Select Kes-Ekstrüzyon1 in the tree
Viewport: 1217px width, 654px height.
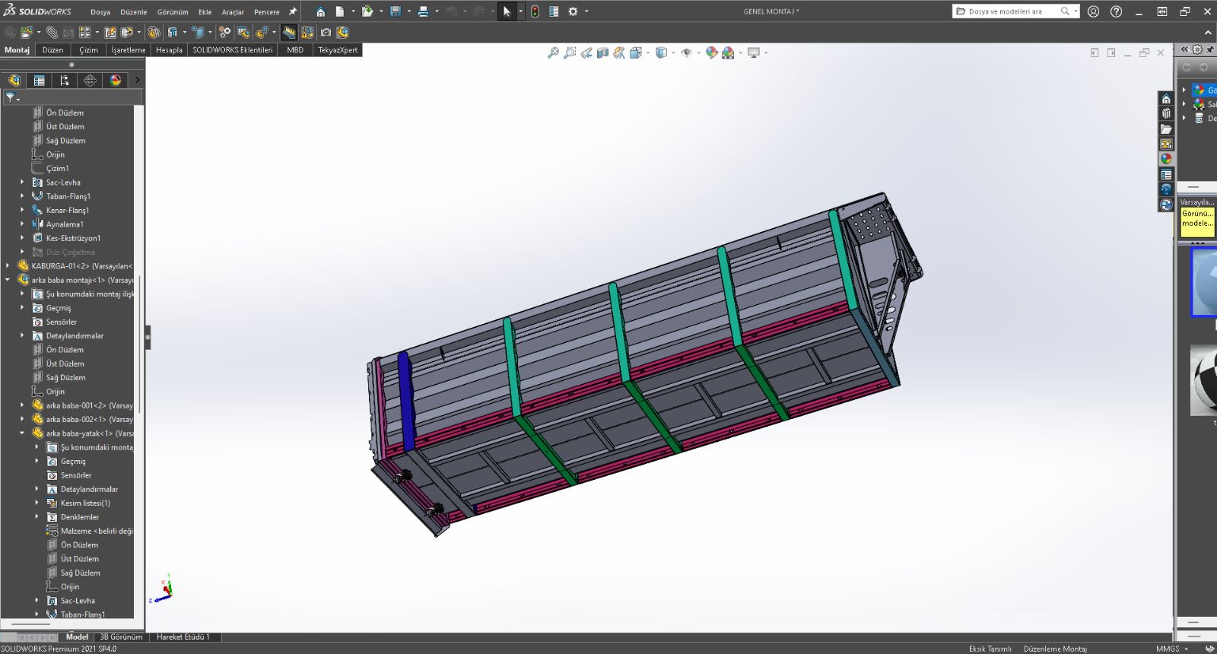[x=73, y=238]
